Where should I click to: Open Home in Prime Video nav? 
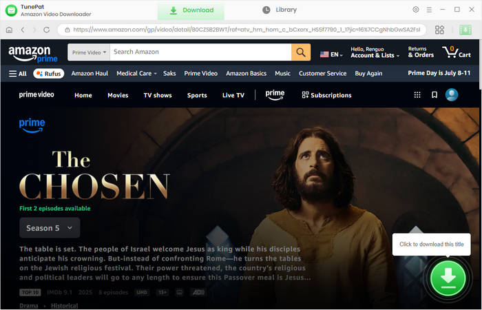[x=83, y=95]
